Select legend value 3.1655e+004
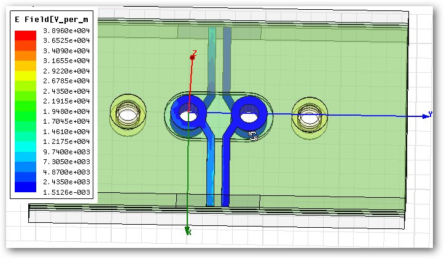 [66, 61]
